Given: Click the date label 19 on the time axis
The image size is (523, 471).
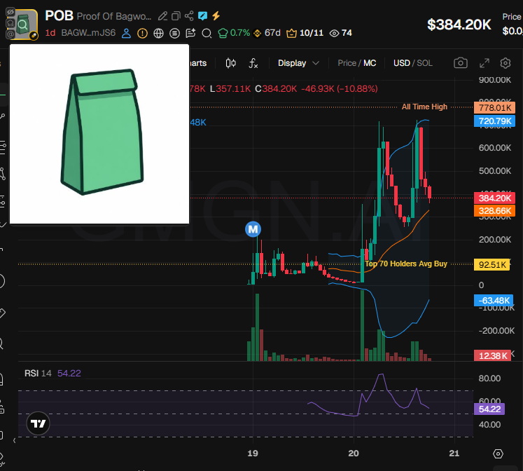Looking at the screenshot, I should point(253,453).
